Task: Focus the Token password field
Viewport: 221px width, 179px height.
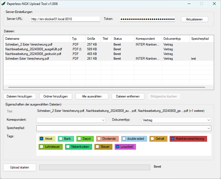Action: click(x=147, y=19)
